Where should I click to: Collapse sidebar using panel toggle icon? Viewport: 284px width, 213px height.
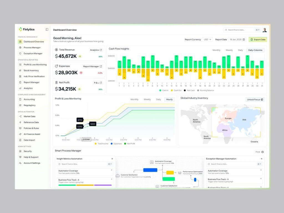pos(47,29)
